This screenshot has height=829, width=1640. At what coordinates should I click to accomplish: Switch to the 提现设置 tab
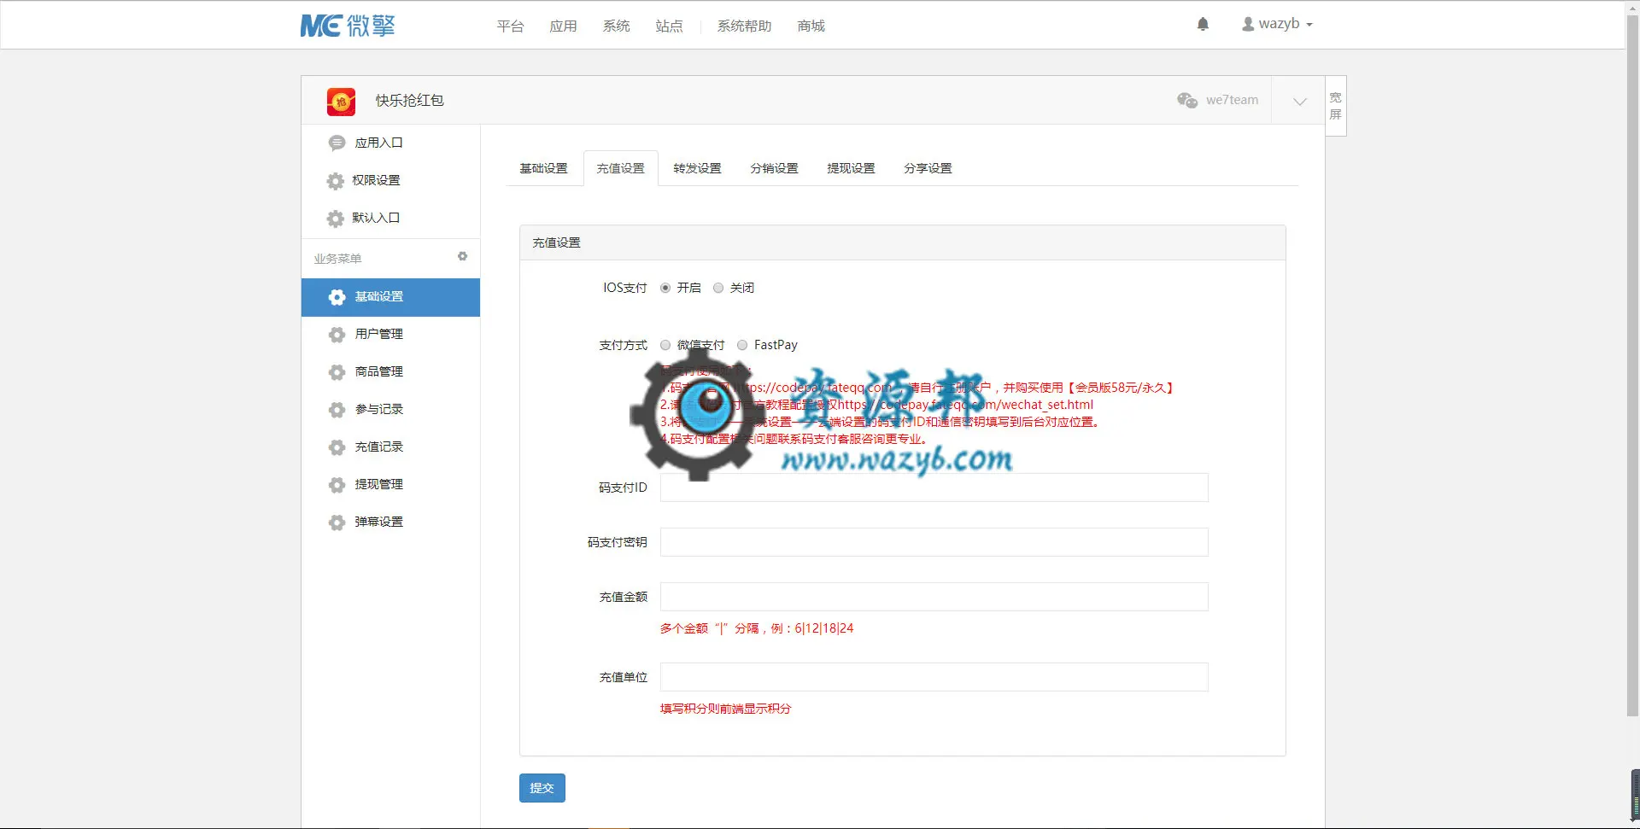pos(851,168)
